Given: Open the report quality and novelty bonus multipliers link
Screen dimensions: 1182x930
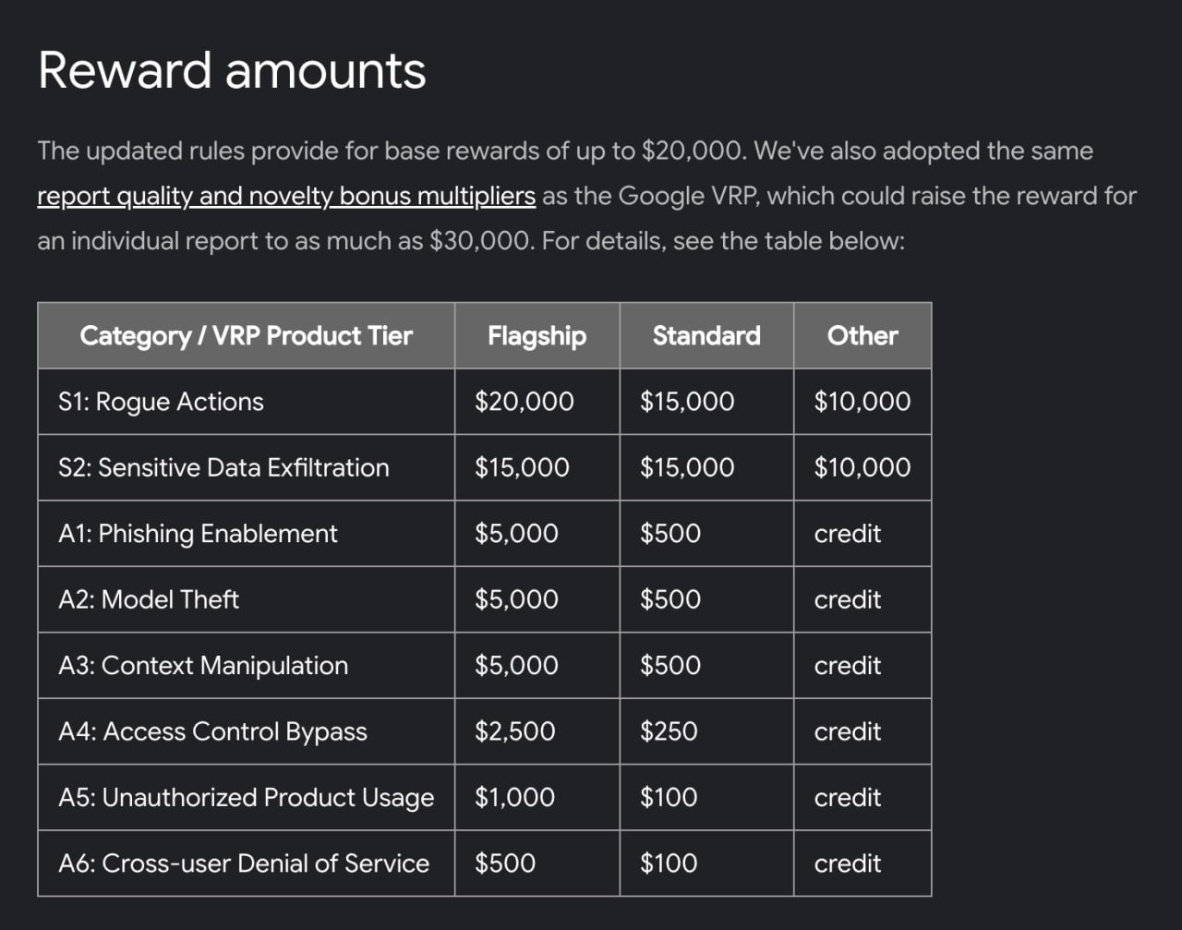Looking at the screenshot, I should (x=286, y=197).
